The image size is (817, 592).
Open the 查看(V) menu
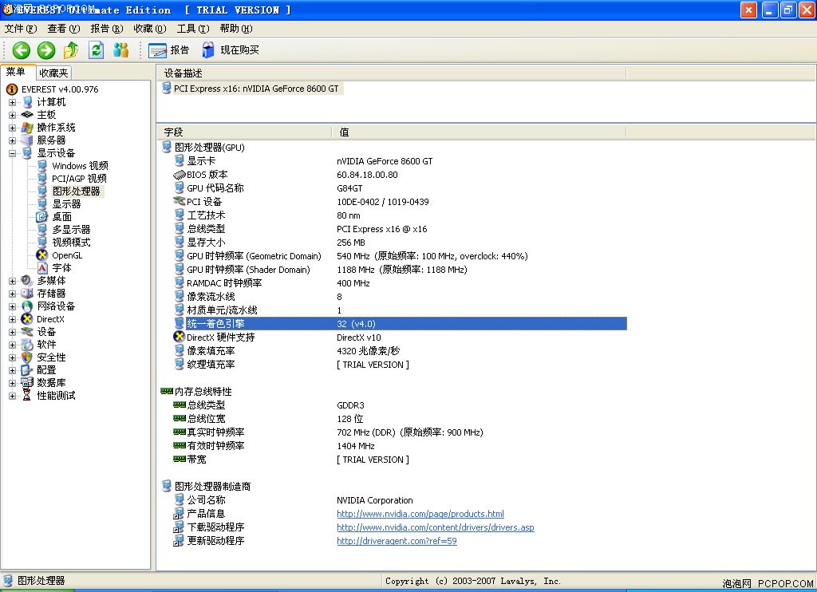(x=64, y=29)
